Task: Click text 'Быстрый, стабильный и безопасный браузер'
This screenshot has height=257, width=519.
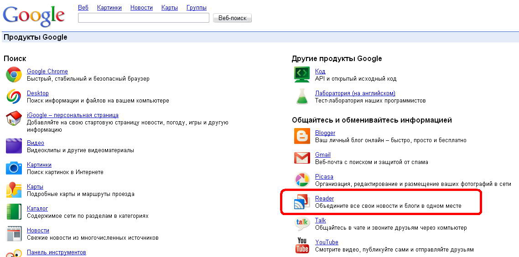Action: (88, 79)
